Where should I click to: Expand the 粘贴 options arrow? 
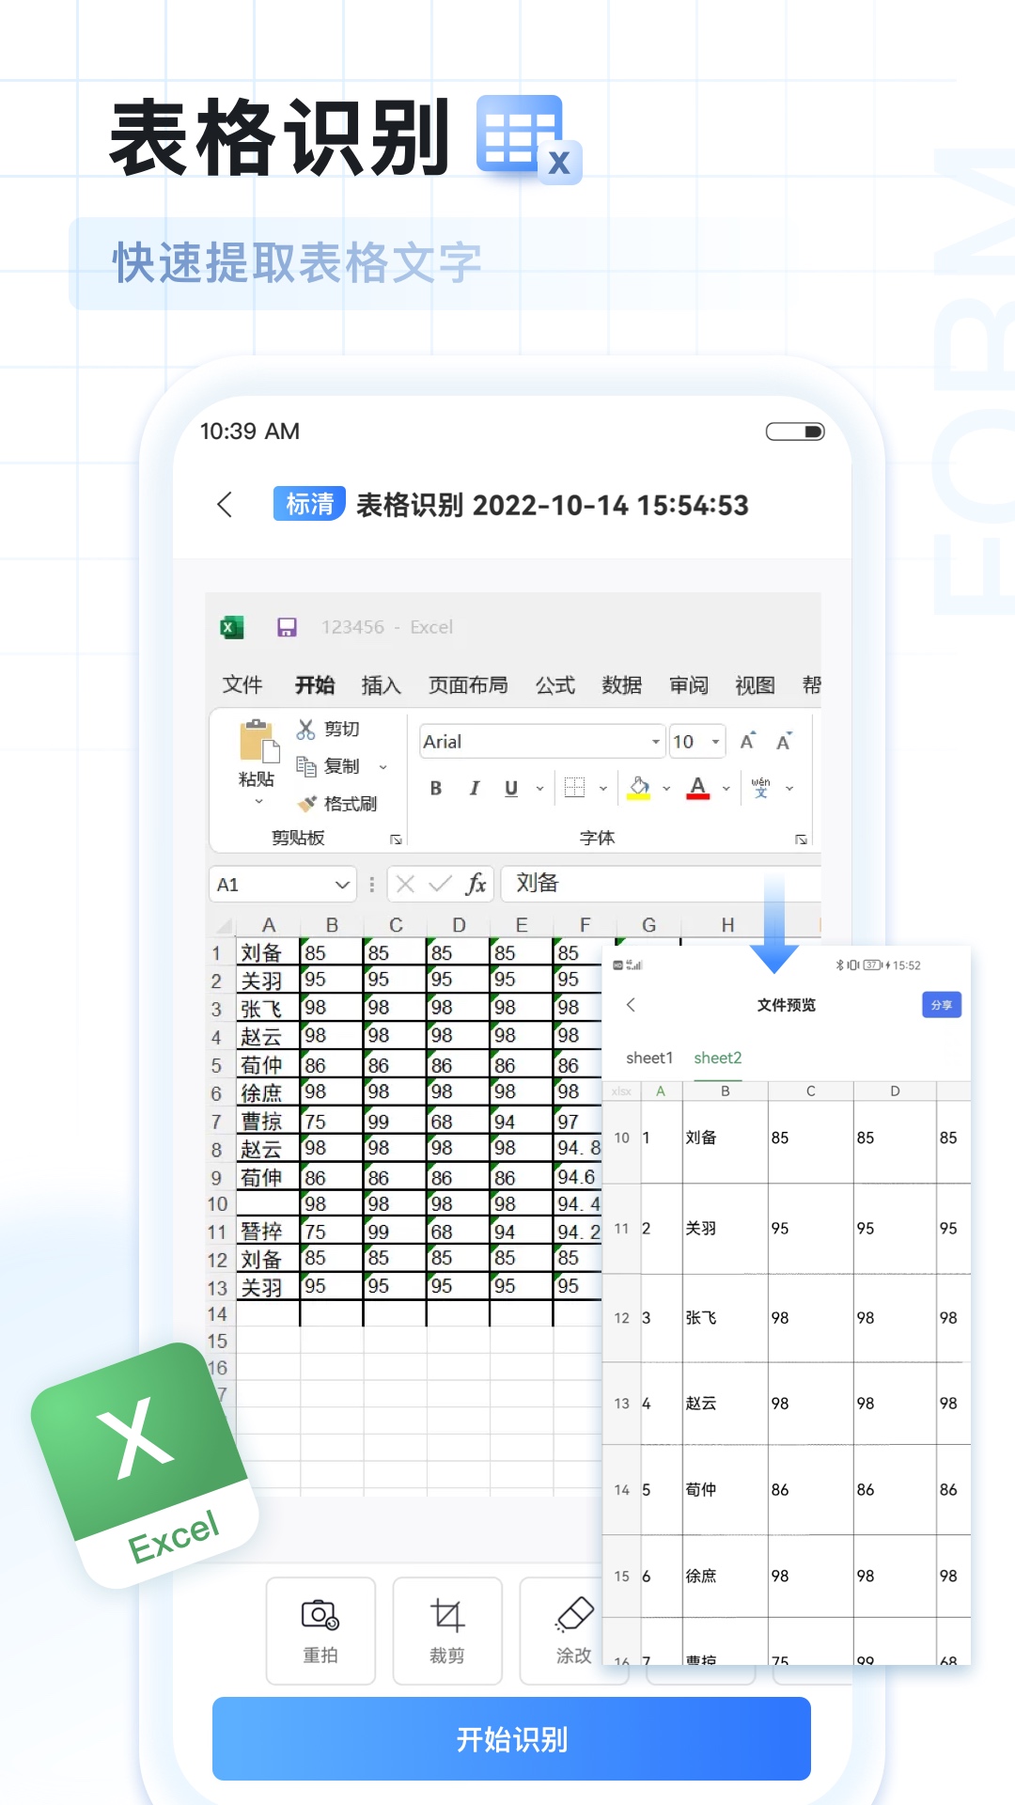pyautogui.click(x=258, y=802)
